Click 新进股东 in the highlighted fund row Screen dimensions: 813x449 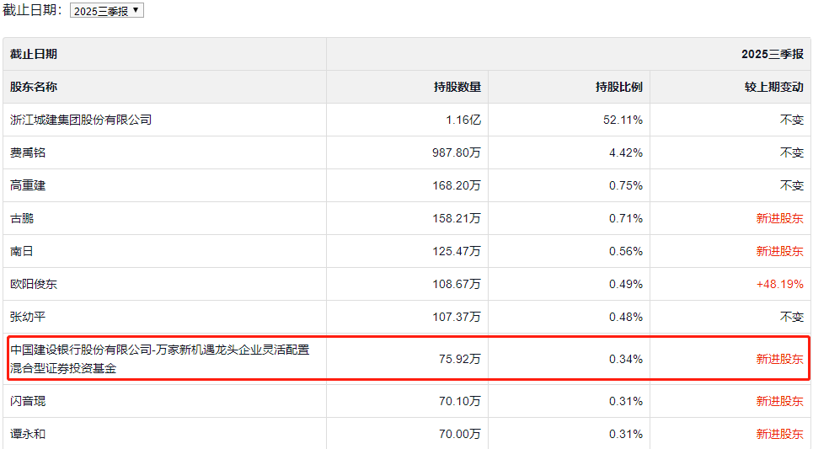pyautogui.click(x=779, y=359)
